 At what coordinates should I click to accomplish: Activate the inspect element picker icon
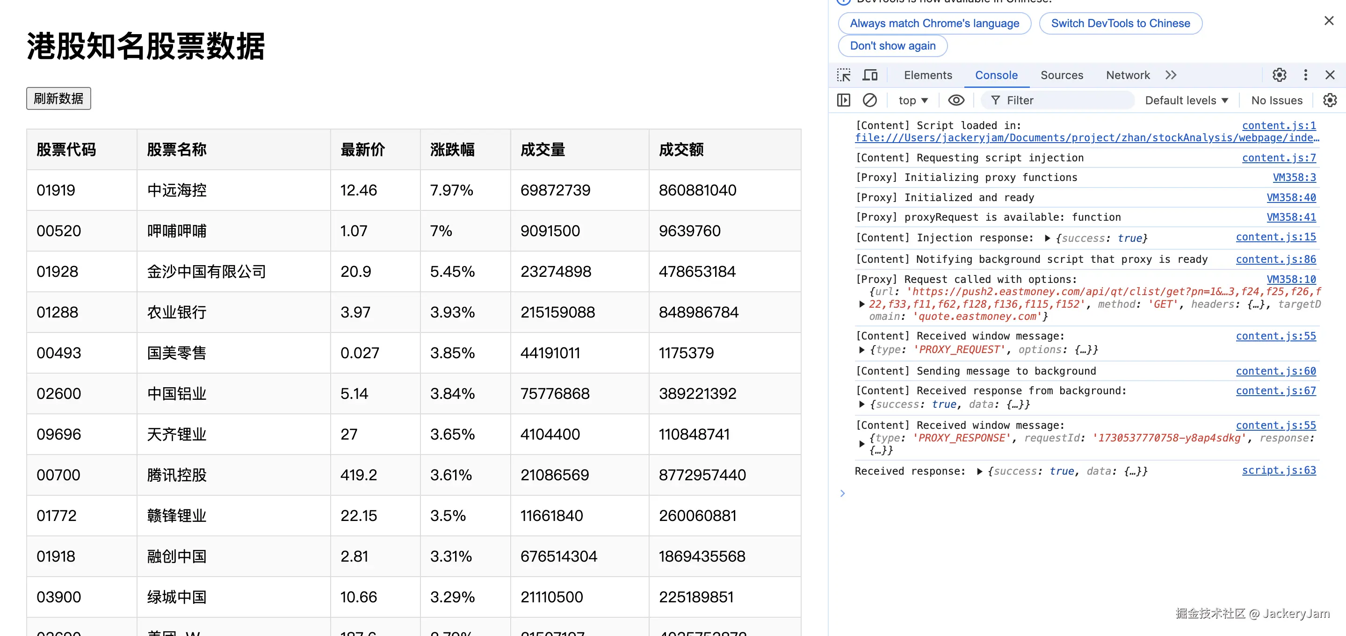[843, 75]
